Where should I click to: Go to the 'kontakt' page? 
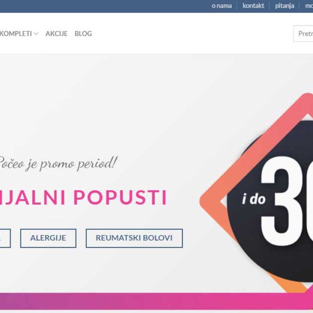[x=253, y=6]
